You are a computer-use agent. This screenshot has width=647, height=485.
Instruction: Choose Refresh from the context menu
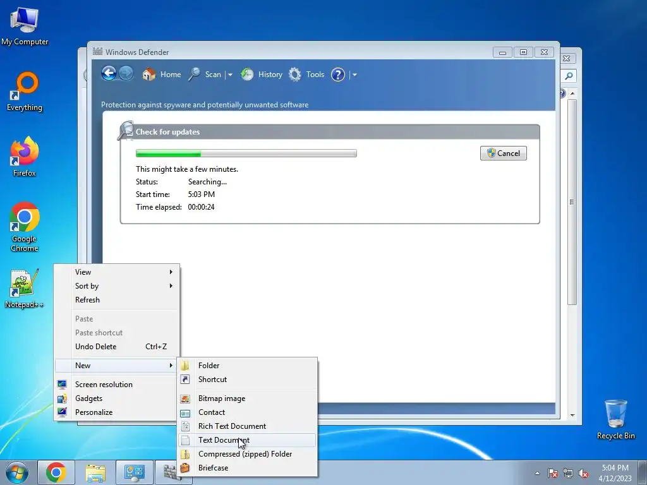pyautogui.click(x=117, y=300)
